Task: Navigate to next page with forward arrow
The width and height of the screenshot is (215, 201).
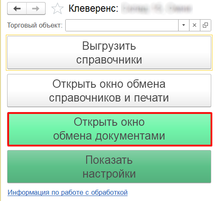Action: coord(36,8)
